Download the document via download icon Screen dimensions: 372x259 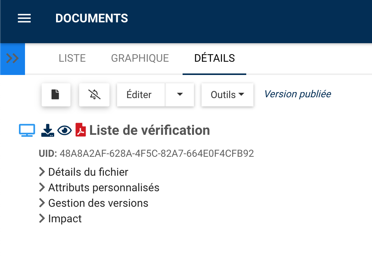[x=47, y=130]
